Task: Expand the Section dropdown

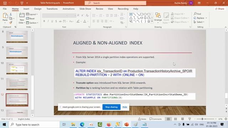Action: coord(32,23)
